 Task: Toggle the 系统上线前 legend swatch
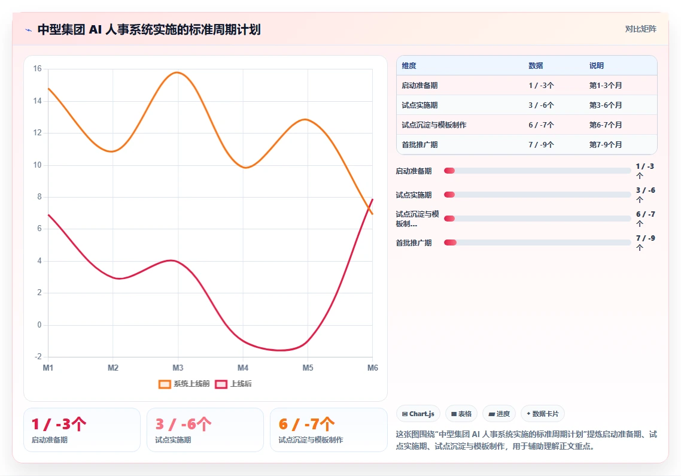(x=165, y=384)
